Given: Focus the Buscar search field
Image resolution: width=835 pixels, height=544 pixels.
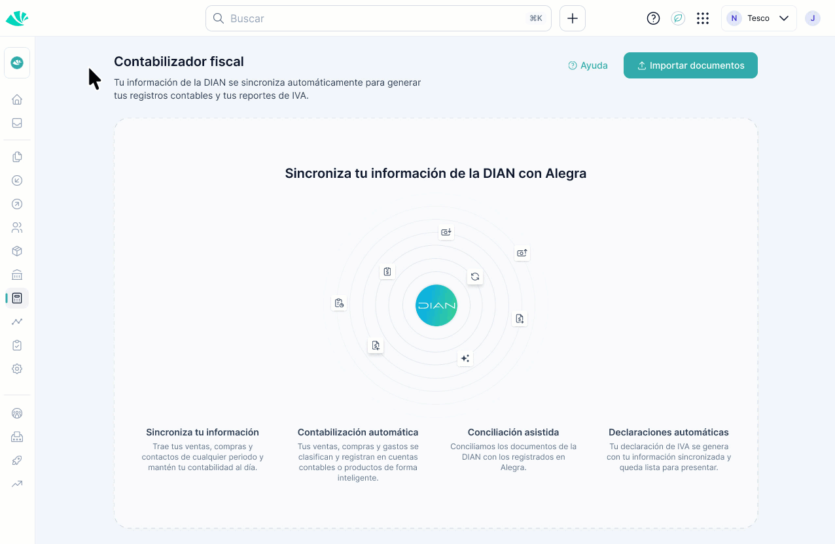Looking at the screenshot, I should [x=378, y=18].
